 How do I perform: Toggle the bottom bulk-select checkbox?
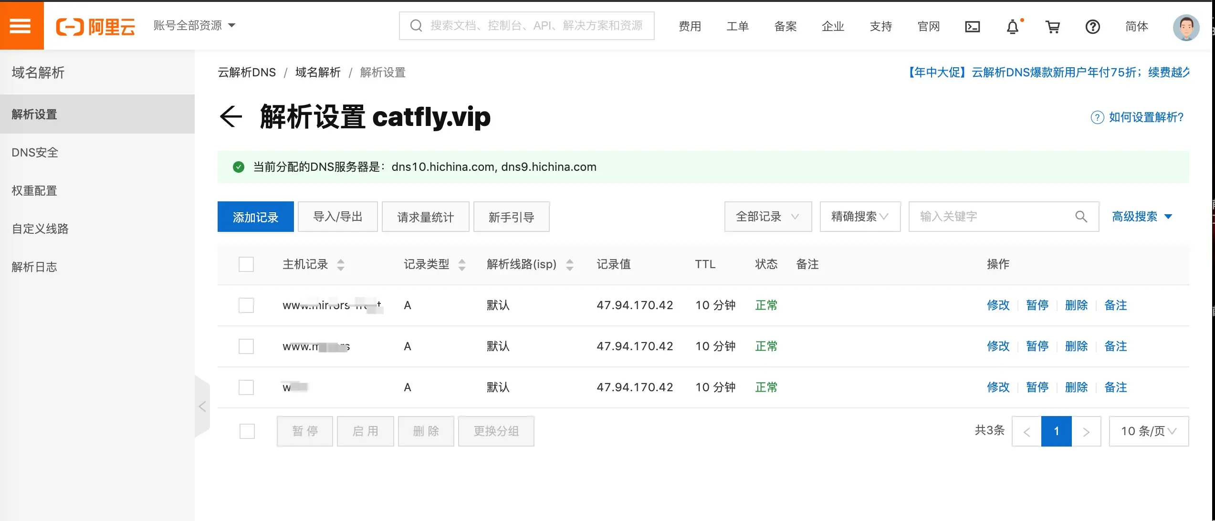247,431
